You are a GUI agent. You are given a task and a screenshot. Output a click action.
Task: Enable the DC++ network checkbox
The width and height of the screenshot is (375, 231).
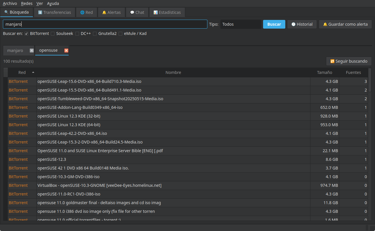[x=77, y=33]
